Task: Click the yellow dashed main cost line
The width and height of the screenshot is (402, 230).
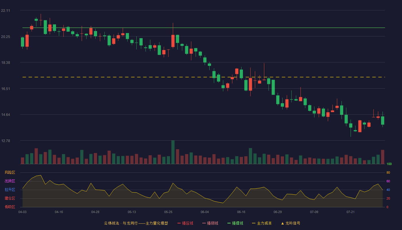Action: tap(204, 77)
